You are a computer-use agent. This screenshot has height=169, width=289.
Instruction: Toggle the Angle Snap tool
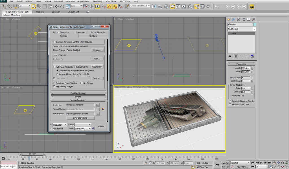click(x=109, y=7)
